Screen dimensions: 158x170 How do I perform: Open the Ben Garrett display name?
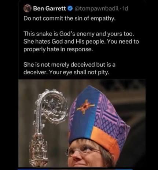tap(49, 8)
